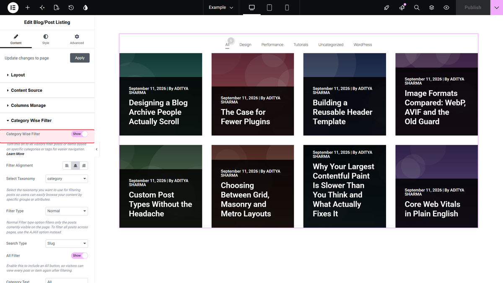
Task: Toggle the Category Wise Filter switch
Action: [x=80, y=134]
